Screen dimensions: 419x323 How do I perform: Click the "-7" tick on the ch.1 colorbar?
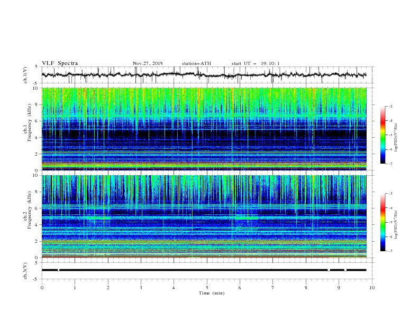tap(390, 164)
